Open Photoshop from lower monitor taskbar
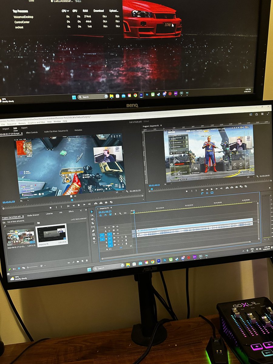Viewport: 273px width, 364px height. tap(165, 261)
